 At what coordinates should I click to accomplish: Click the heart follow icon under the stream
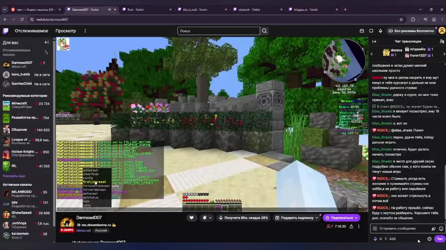[191, 218]
